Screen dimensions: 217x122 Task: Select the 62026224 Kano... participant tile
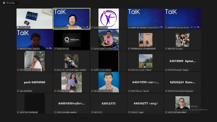click(183, 82)
